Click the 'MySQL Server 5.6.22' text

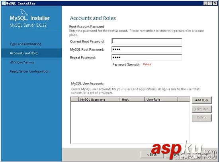[x=28, y=25]
